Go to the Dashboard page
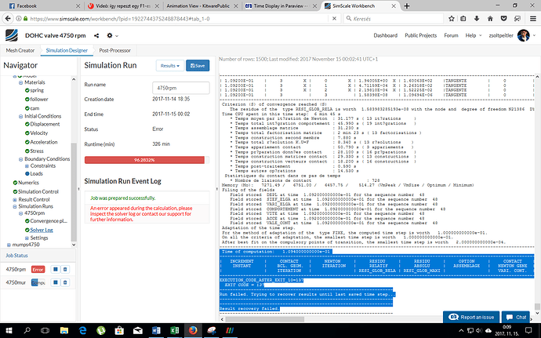541x338 pixels. point(386,35)
